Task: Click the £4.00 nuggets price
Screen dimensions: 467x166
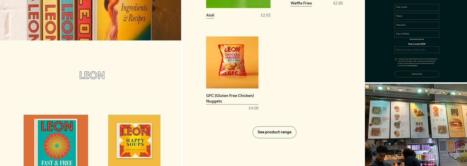Action: click(254, 108)
